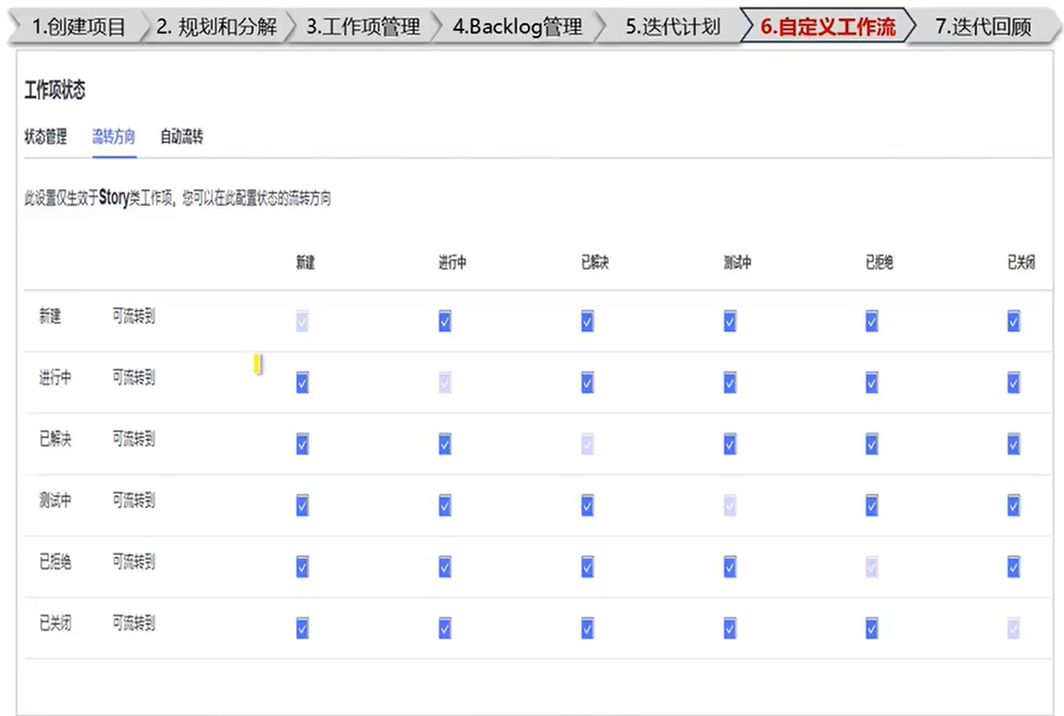The image size is (1064, 716).
Task: Toggle 新建 row checkbox under 进行中
Action: click(x=445, y=321)
